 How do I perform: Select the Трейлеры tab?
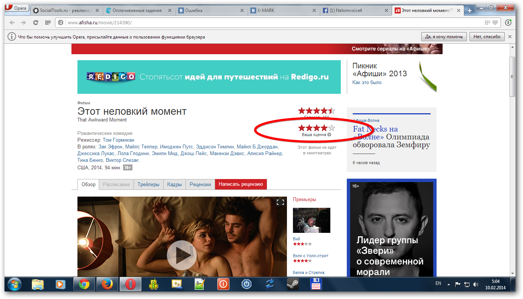(148, 184)
